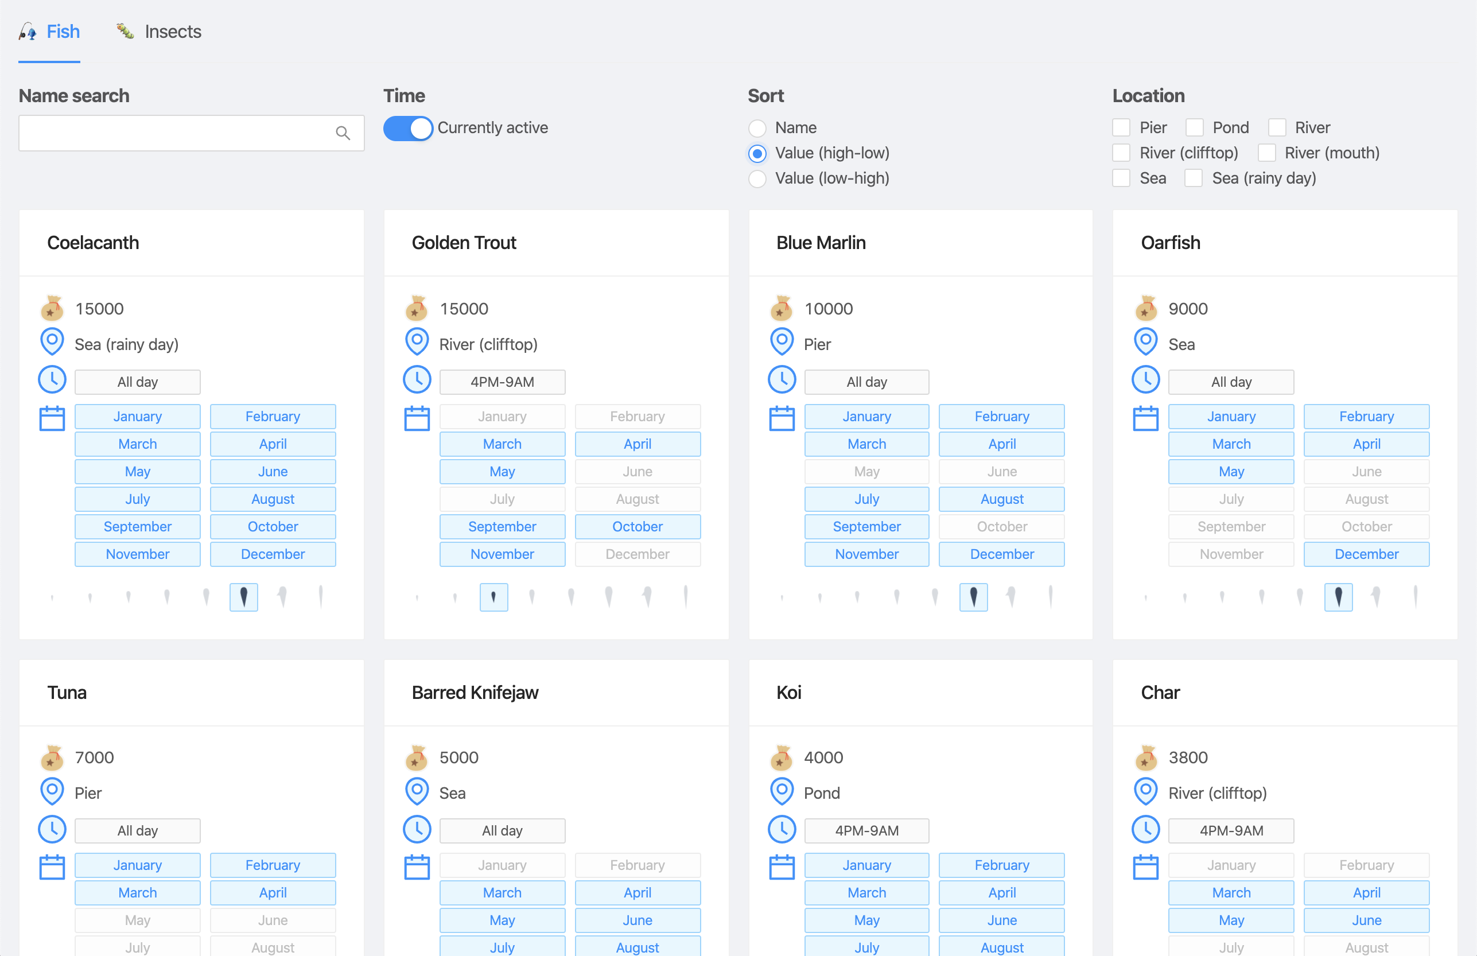Click the search magnifier icon
This screenshot has height=956, width=1477.
(x=343, y=133)
